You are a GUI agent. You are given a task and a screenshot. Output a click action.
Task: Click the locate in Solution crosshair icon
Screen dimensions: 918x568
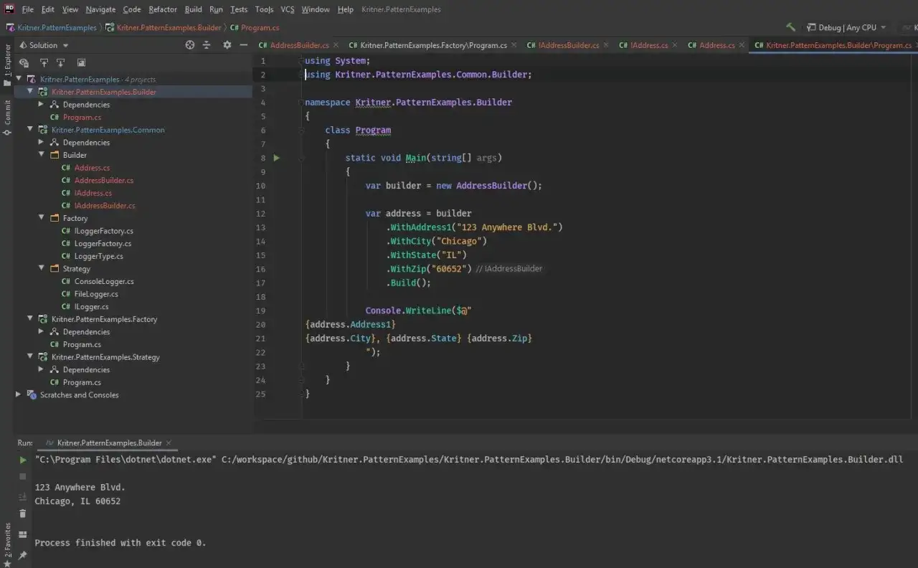(x=190, y=44)
